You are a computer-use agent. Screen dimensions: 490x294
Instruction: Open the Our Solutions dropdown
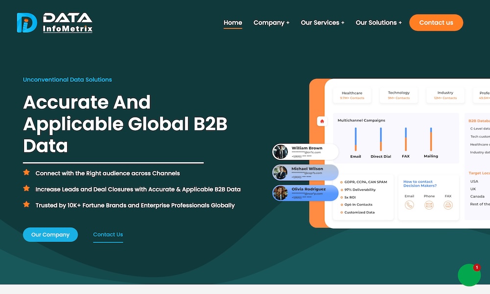coord(378,23)
